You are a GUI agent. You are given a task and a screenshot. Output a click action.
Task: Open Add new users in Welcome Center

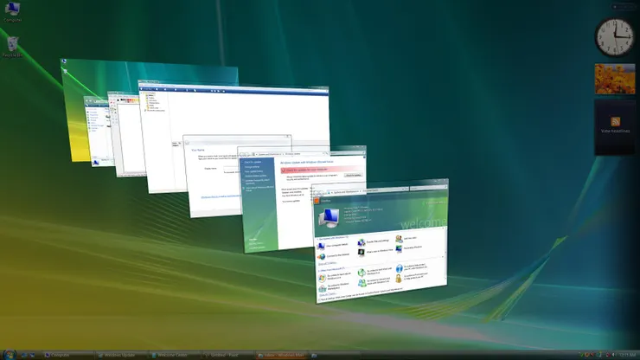[x=406, y=239]
